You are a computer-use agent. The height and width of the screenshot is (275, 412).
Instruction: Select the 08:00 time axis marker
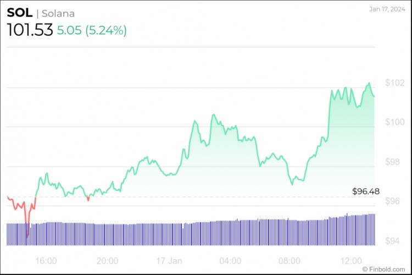(291, 260)
